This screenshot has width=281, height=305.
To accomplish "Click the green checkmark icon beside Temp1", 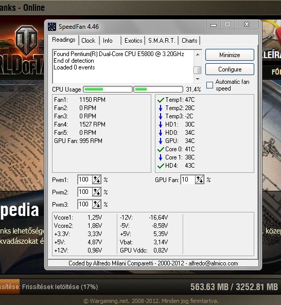I will pyautogui.click(x=161, y=100).
